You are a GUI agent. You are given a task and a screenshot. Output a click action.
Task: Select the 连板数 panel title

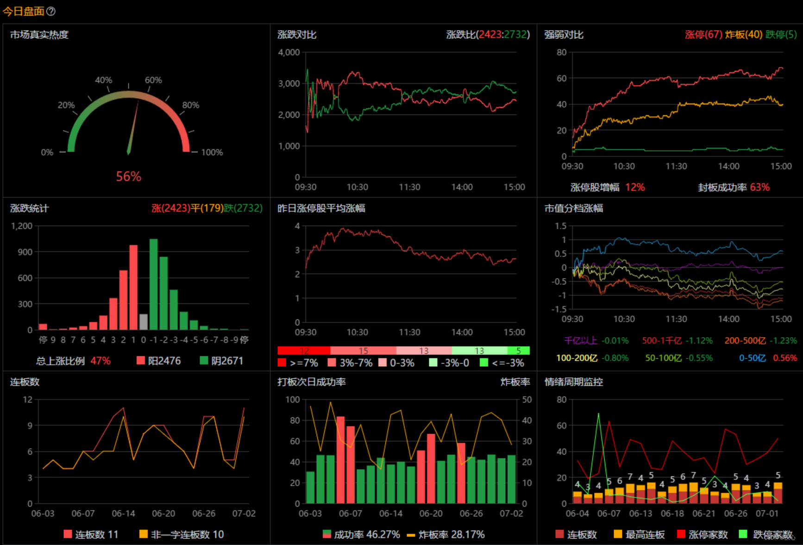point(25,382)
